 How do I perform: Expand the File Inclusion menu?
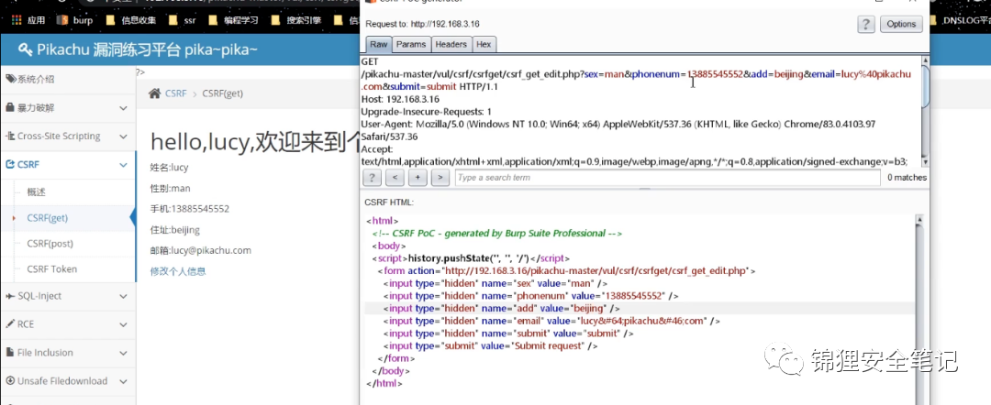tap(68, 353)
